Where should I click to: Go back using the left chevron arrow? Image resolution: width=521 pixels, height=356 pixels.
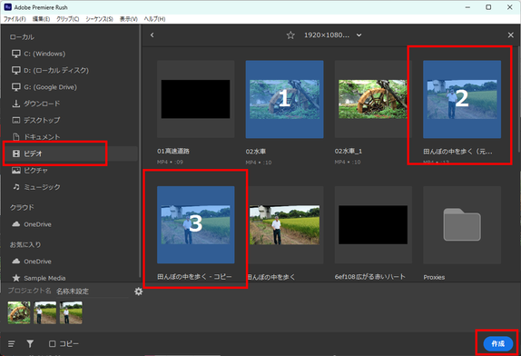152,35
